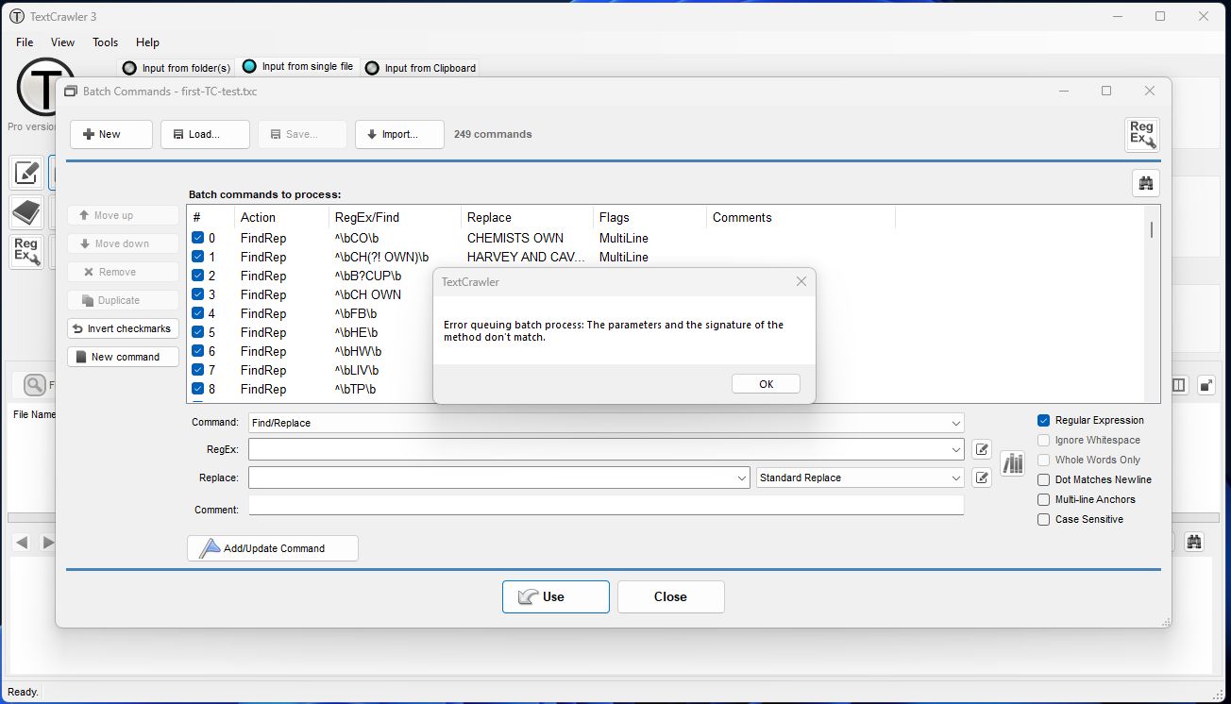Open the RegEx field edit icon
This screenshot has width=1231, height=704.
(982, 450)
